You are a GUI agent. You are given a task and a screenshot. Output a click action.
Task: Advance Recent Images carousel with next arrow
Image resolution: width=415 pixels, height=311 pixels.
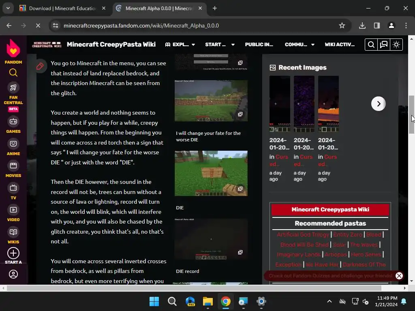point(378,104)
